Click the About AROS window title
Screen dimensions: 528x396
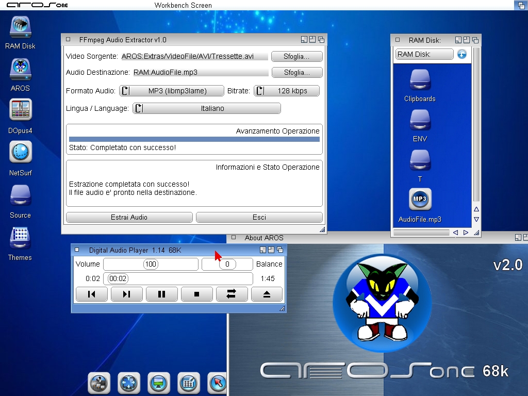click(264, 238)
